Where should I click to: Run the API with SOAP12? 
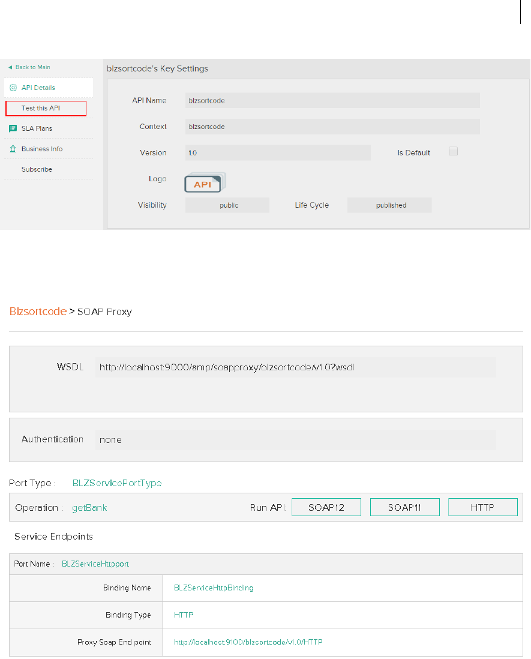point(326,507)
